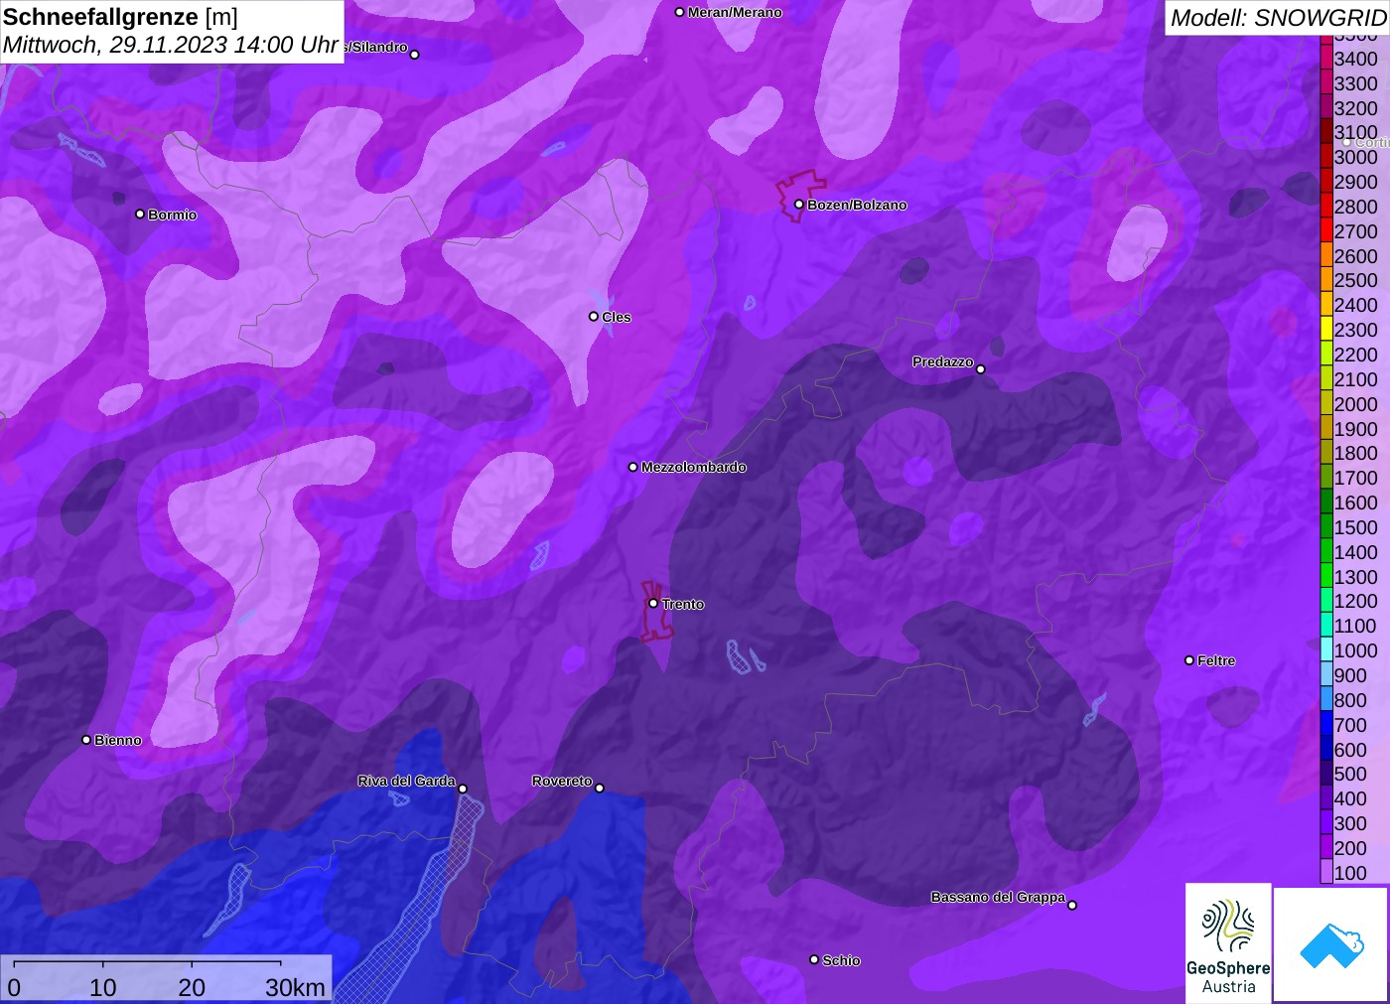Click the 300 legend value
The image size is (1390, 1004).
coord(1350,822)
